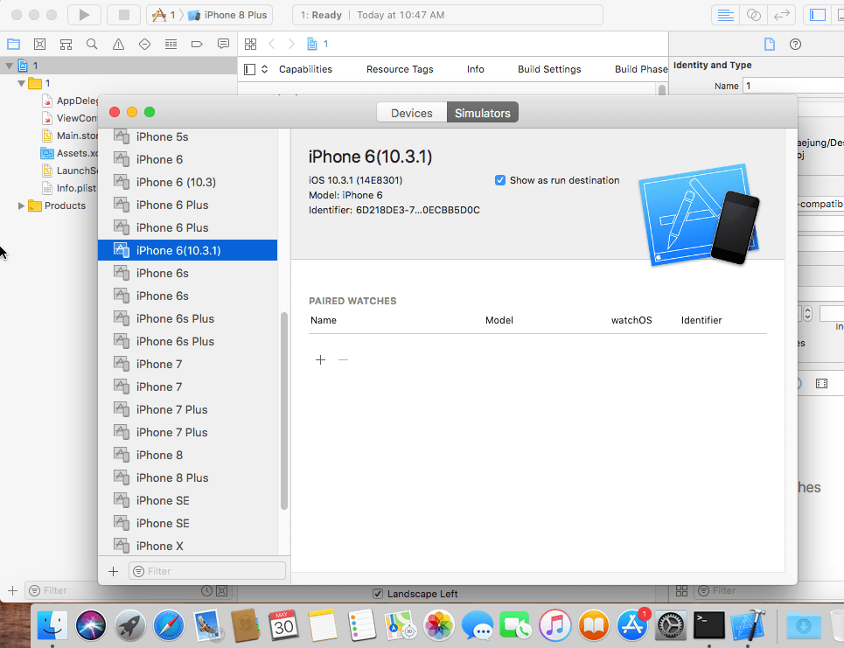Expand the Products folder
844x648 pixels.
click(x=21, y=206)
